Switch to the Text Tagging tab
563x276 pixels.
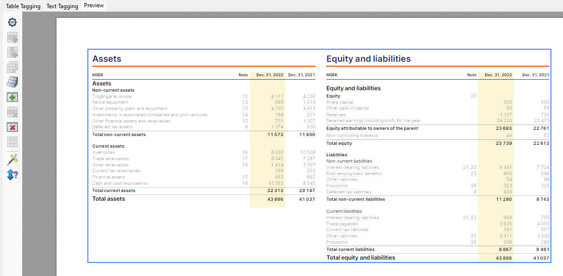click(x=62, y=6)
